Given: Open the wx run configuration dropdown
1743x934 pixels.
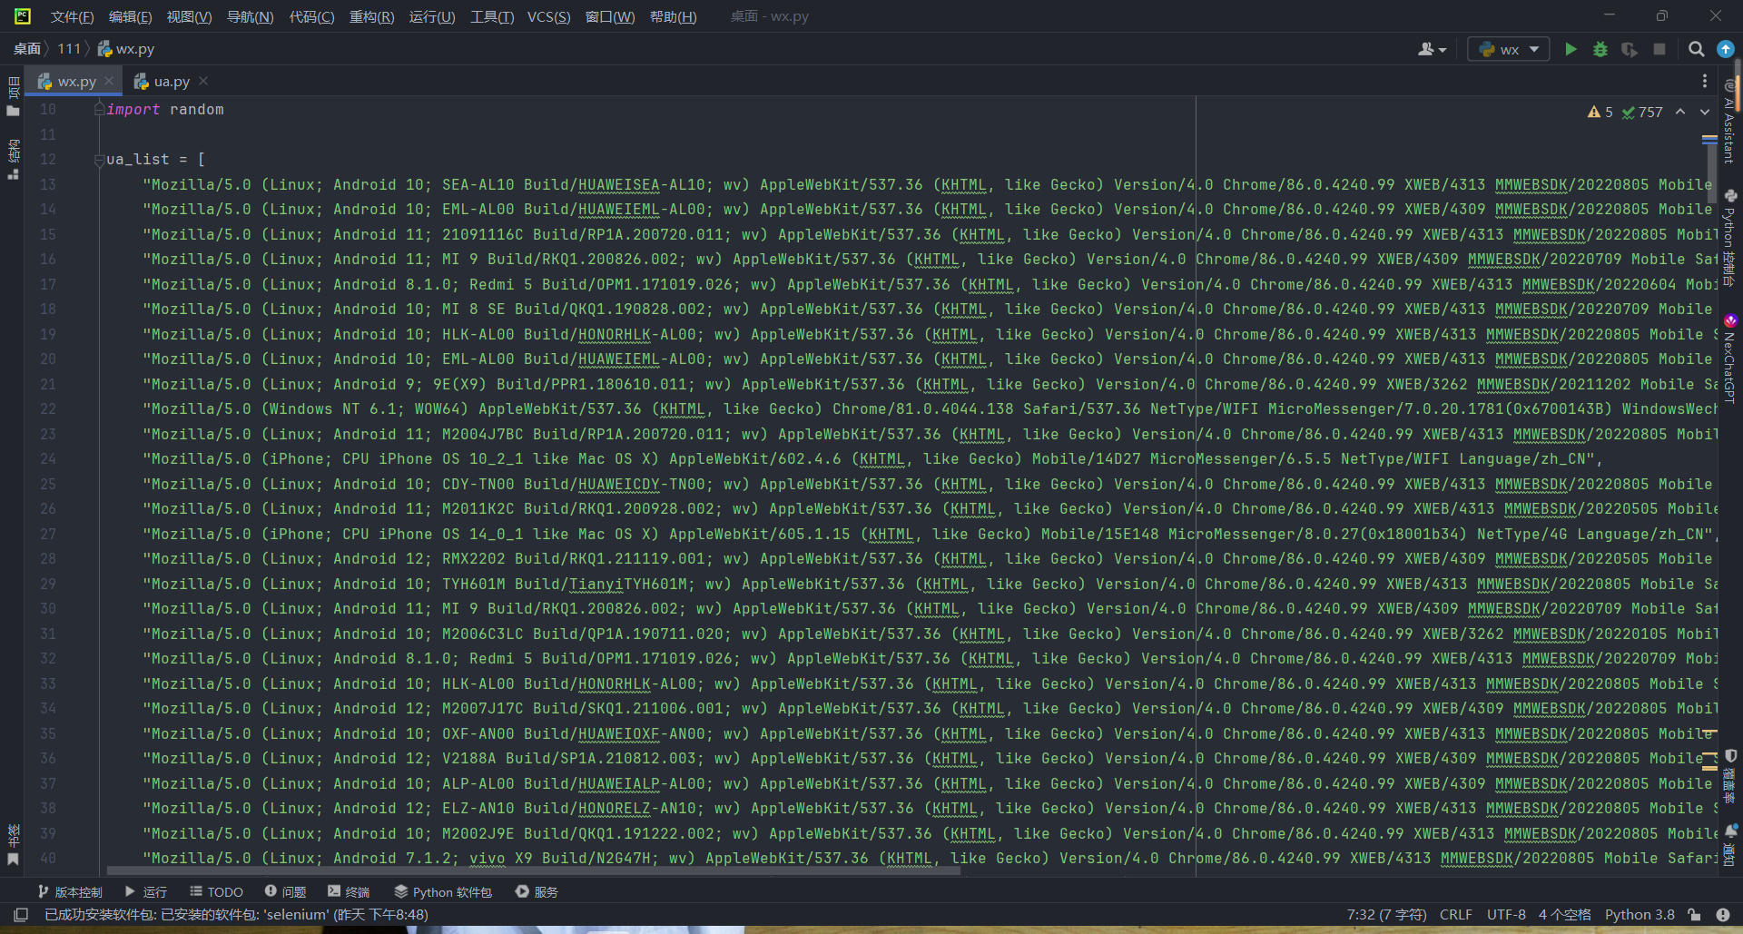Looking at the screenshot, I should [1509, 49].
